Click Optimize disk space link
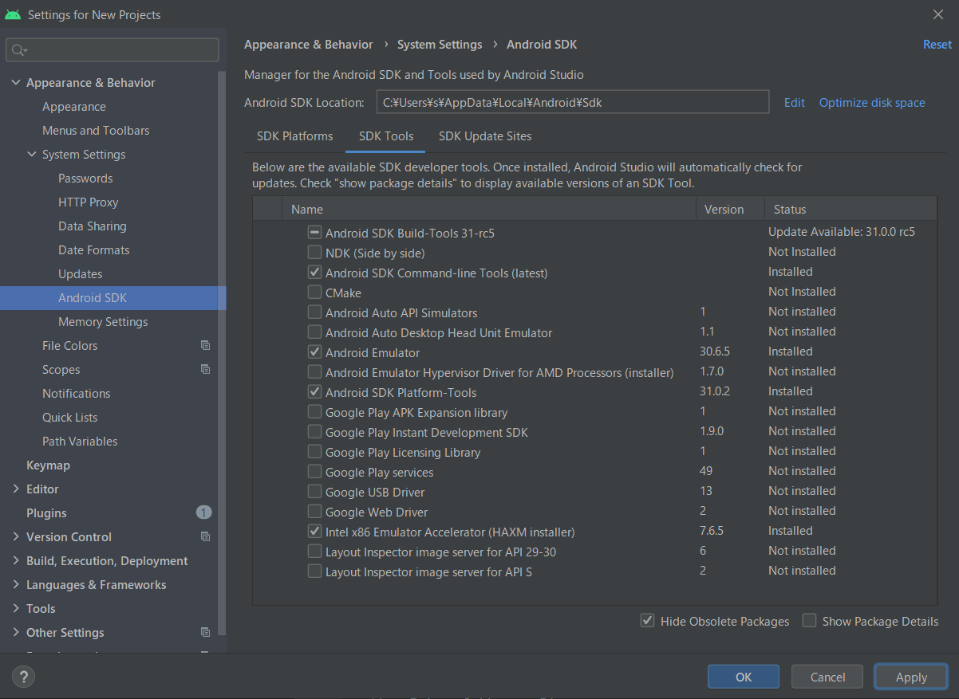 click(872, 103)
